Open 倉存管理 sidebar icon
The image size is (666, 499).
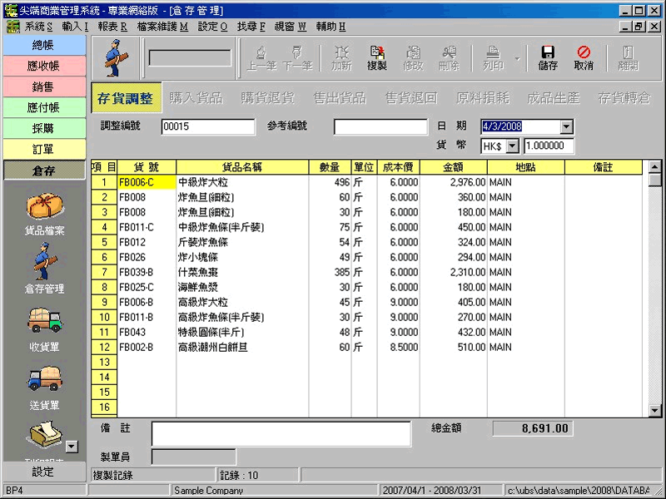[x=43, y=270]
